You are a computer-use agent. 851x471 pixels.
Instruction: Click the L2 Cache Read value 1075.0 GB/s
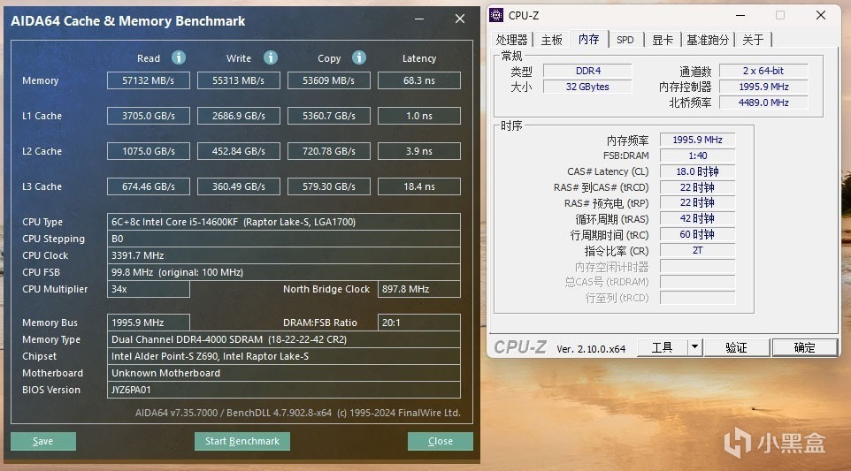148,151
